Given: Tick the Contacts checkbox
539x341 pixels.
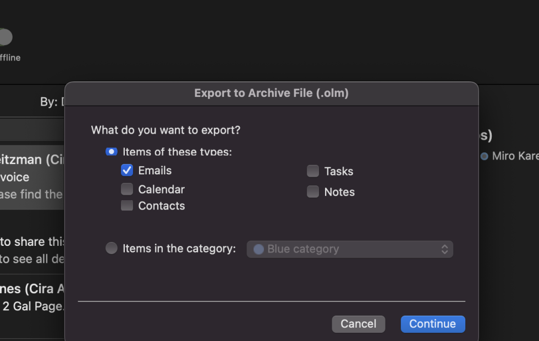Looking at the screenshot, I should (x=127, y=206).
